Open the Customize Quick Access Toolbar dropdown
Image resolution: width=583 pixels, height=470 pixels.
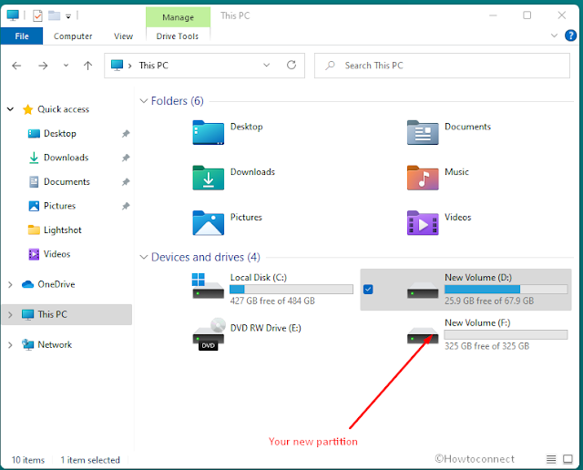tap(68, 16)
